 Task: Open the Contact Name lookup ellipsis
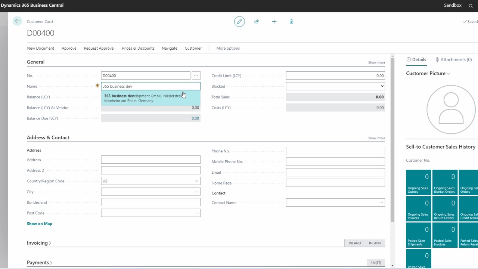pyautogui.click(x=381, y=202)
